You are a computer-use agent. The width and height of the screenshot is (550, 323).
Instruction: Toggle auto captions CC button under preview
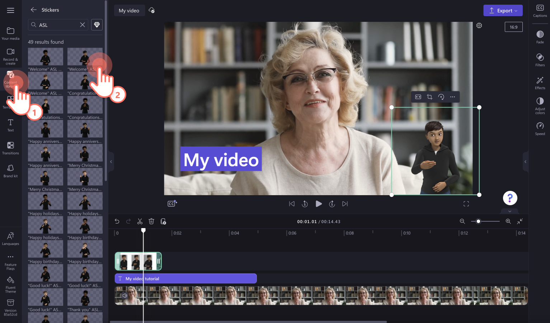pos(172,203)
